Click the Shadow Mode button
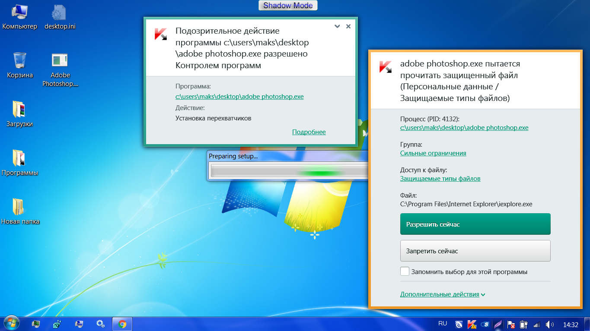 (x=288, y=6)
